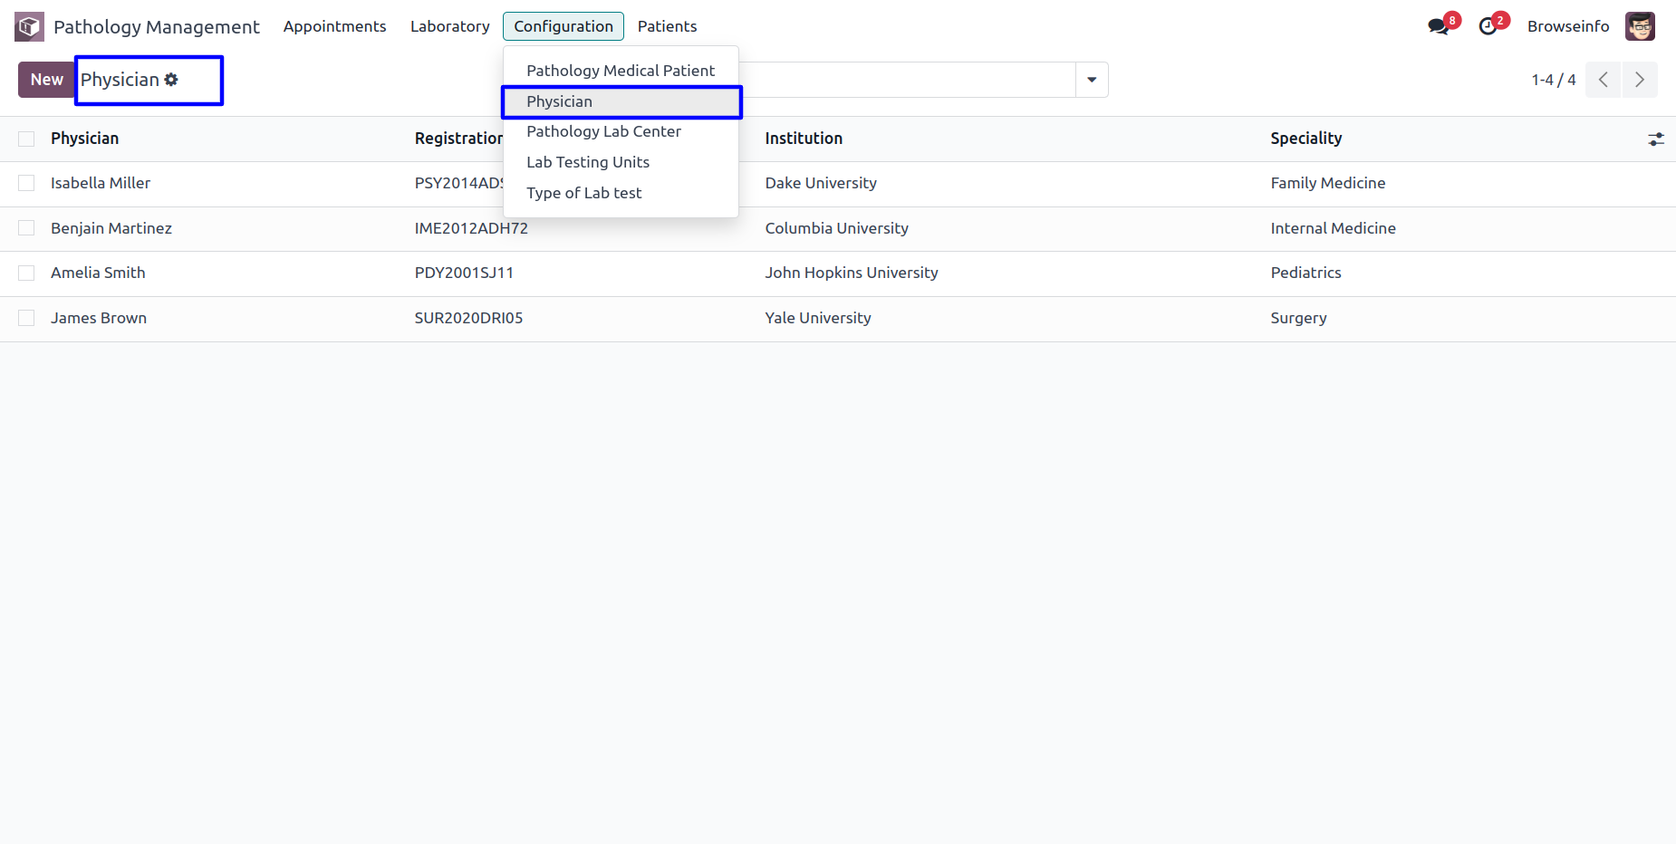Click the New button
The height and width of the screenshot is (844, 1676).
46,80
